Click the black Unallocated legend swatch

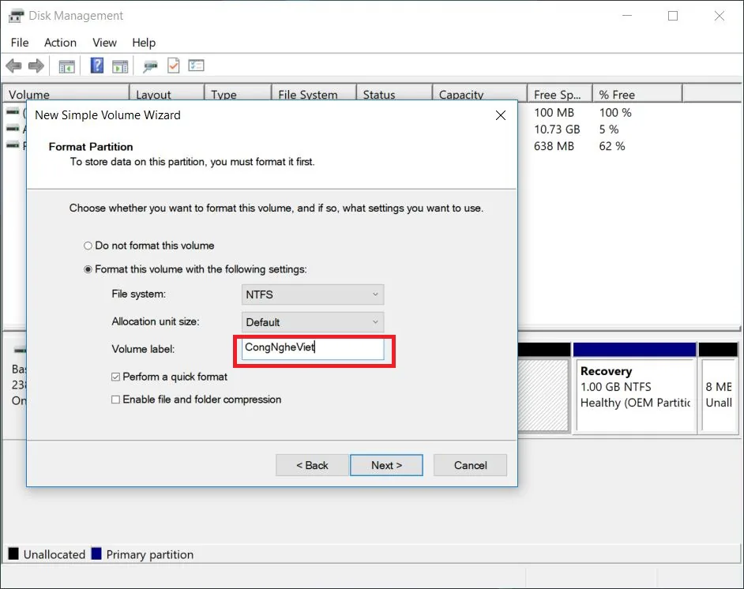point(13,553)
